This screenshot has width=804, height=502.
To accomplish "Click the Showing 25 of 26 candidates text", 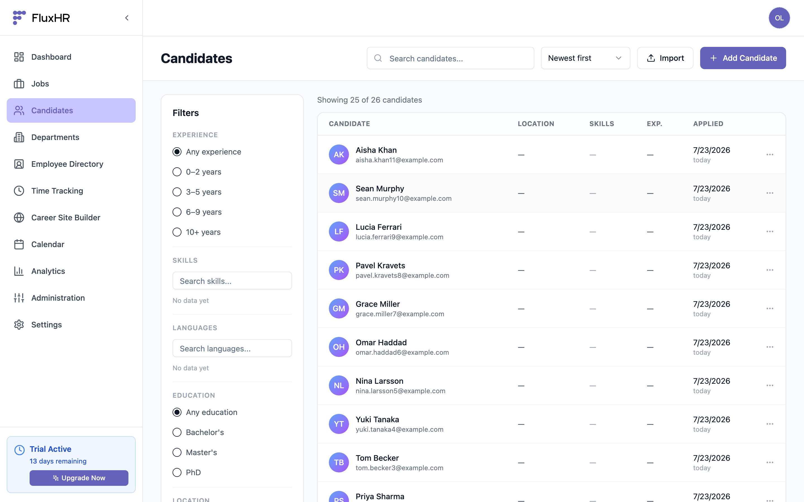I will pyautogui.click(x=369, y=100).
